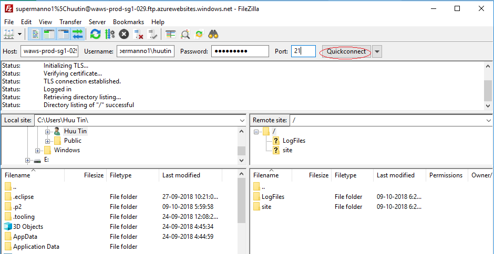Screen dimensions: 494x254
Task: Open the Help menu
Action: pos(158,22)
